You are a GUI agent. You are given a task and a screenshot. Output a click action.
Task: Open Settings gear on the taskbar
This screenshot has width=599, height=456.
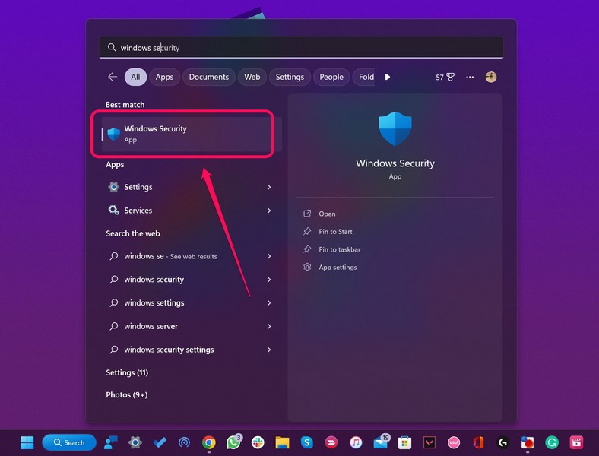135,442
